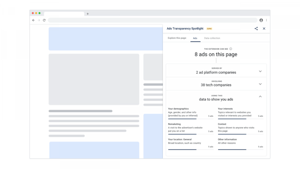Click the progress bar under Your interests
Screen dimensions: 300x169
(241, 119)
